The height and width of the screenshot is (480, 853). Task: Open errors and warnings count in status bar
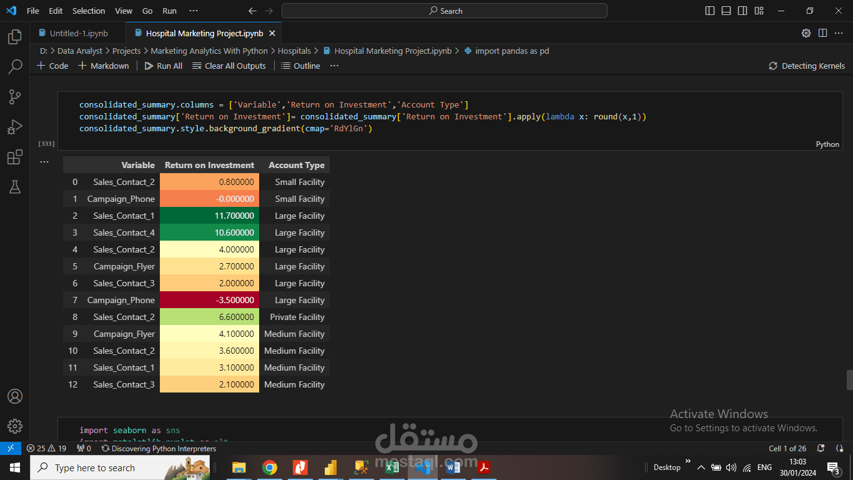[46, 448]
